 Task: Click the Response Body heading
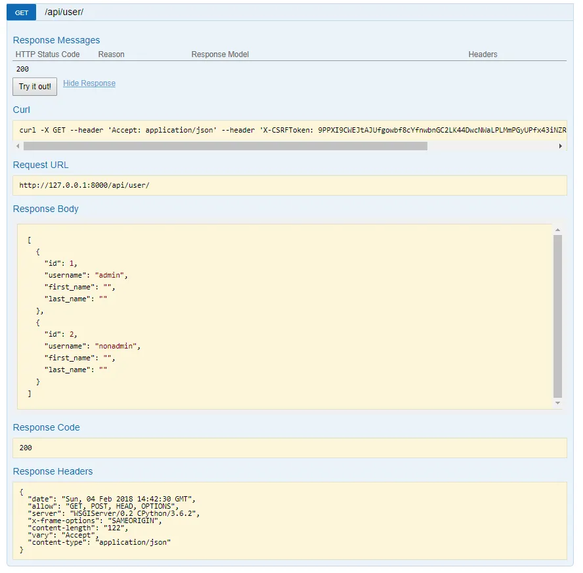coord(46,209)
